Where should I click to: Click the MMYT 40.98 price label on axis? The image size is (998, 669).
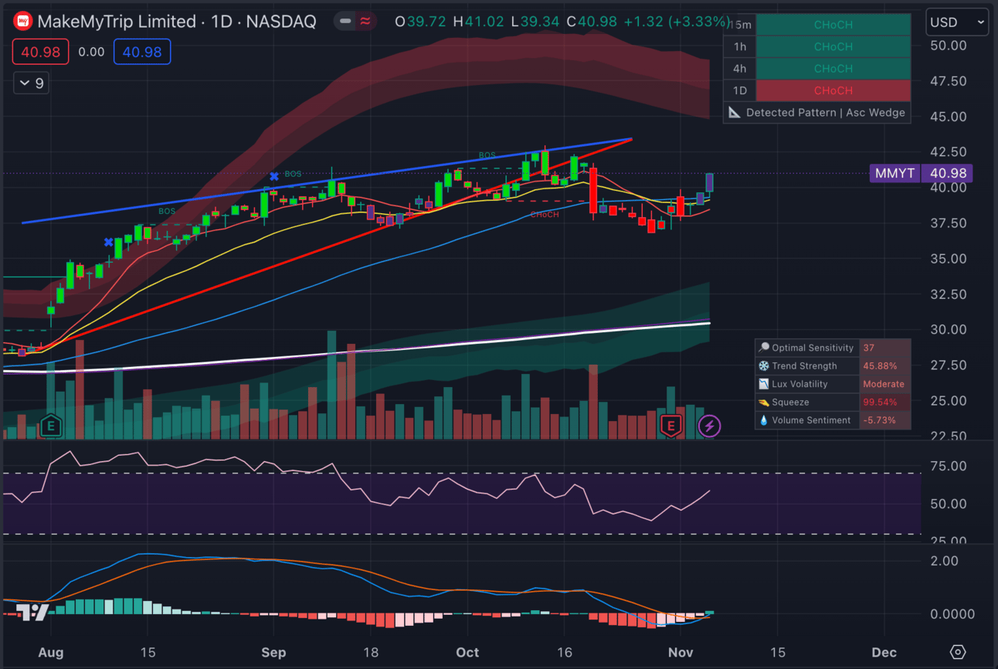pos(921,173)
